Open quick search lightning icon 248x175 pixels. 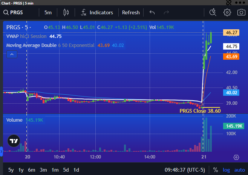(213, 12)
